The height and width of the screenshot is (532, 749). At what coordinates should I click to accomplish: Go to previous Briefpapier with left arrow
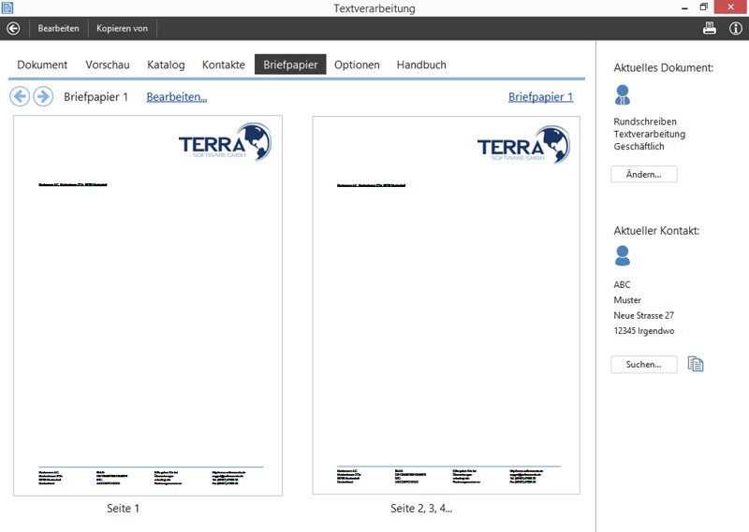point(20,97)
